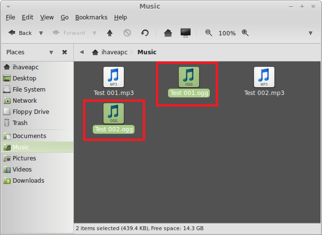The height and width of the screenshot is (235, 322).
Task: Reset zoom via the 100% label
Action: pyautogui.click(x=227, y=33)
